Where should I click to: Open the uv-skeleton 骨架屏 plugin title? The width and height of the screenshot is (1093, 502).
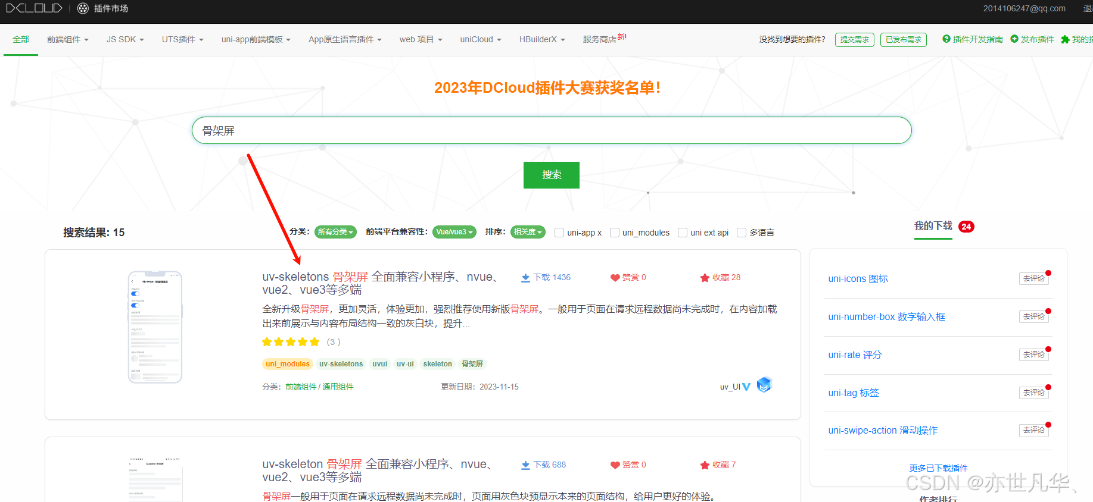point(378,470)
